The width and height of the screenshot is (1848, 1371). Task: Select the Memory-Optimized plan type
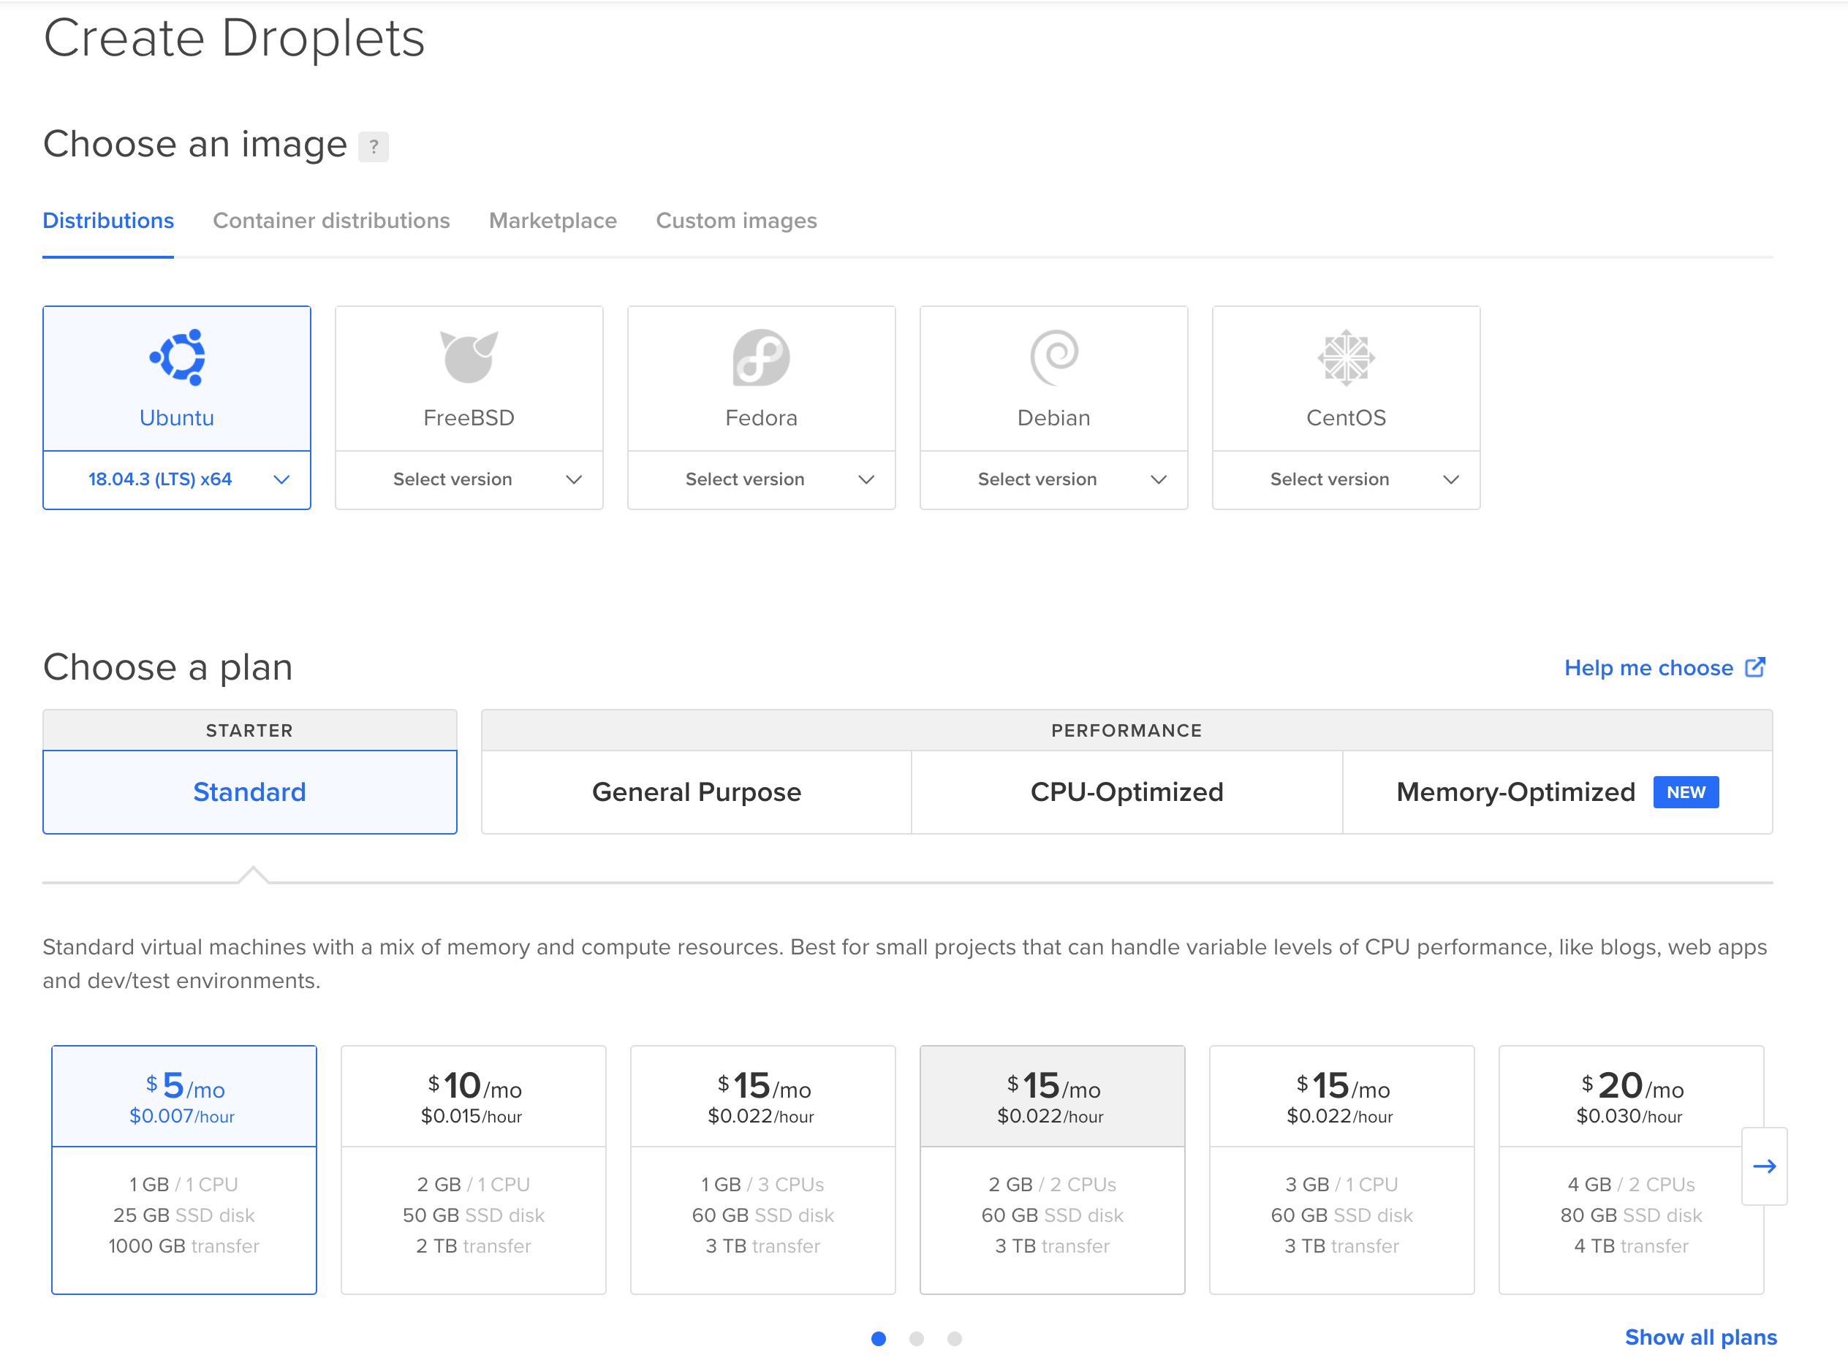pyautogui.click(x=1558, y=791)
